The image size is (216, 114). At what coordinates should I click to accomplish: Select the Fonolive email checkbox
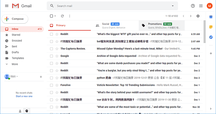51,85
